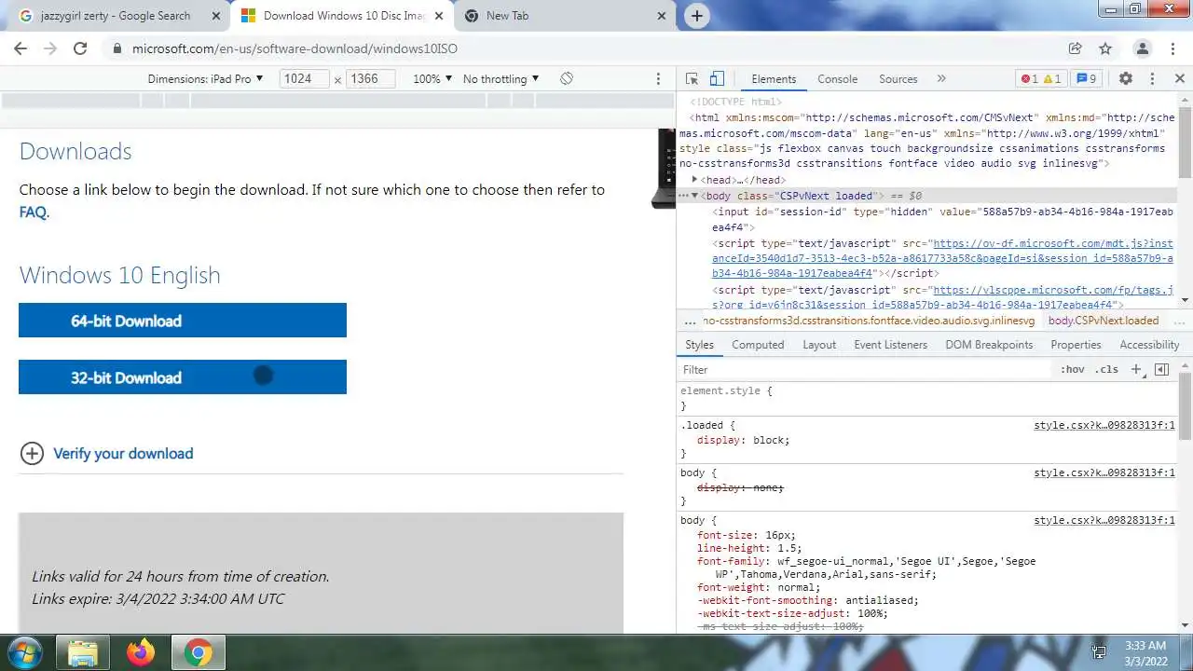The height and width of the screenshot is (671, 1193).
Task: Click the Windows Start button
Action: [24, 651]
